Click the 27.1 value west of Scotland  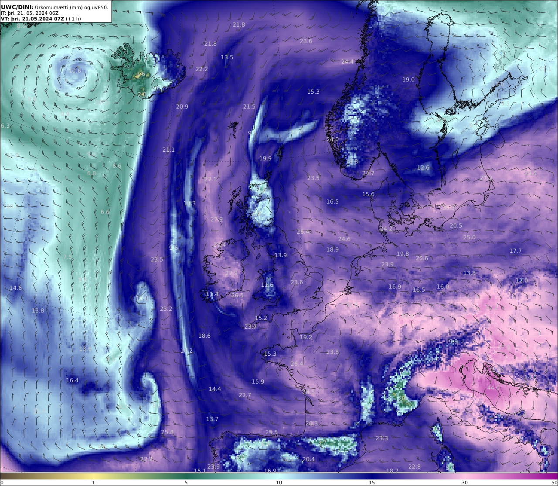[x=210, y=180]
